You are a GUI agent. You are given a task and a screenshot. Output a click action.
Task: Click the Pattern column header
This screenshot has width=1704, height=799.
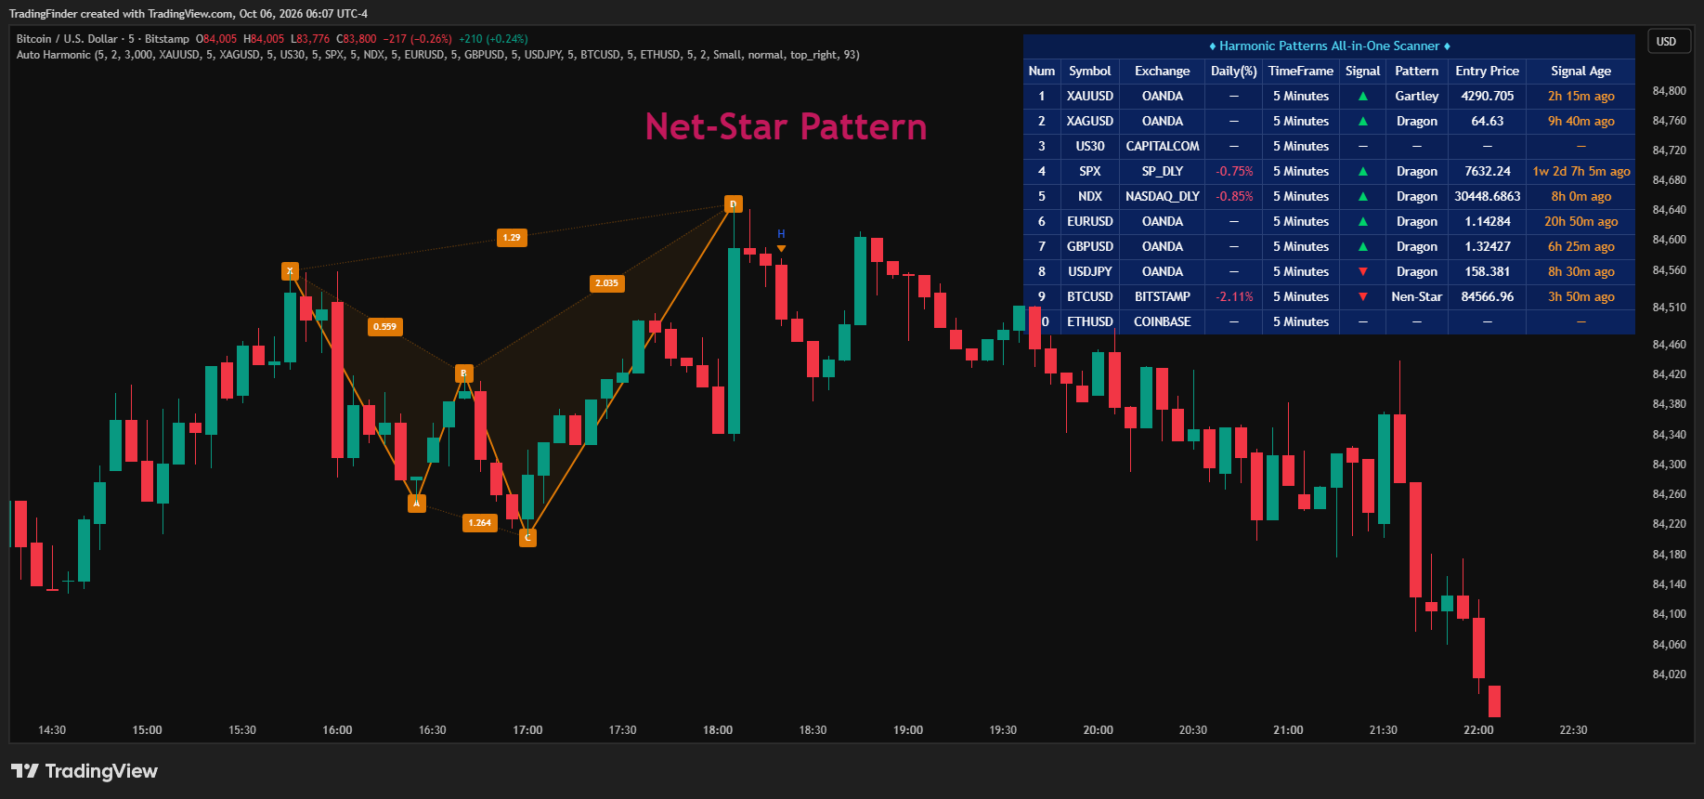point(1416,72)
